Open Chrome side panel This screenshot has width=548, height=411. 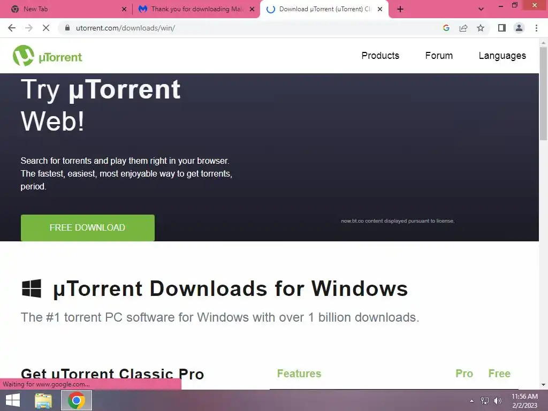click(502, 28)
